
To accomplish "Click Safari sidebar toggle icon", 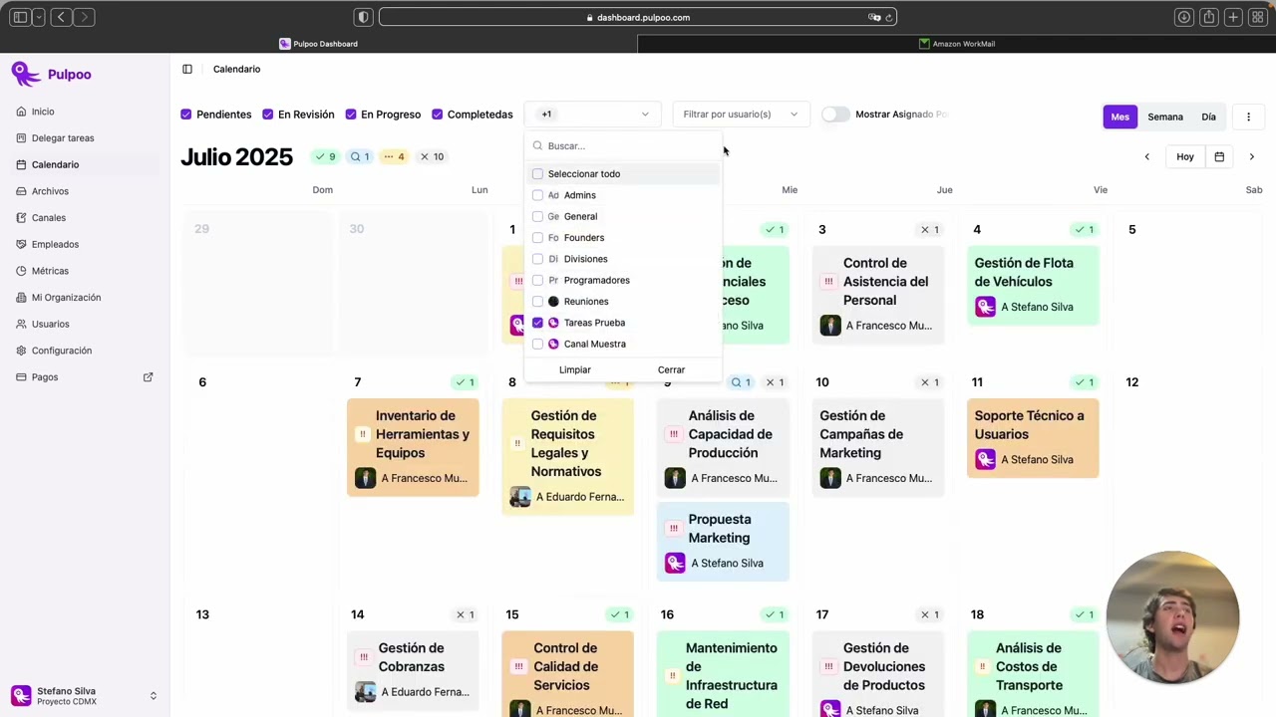I will 20,17.
